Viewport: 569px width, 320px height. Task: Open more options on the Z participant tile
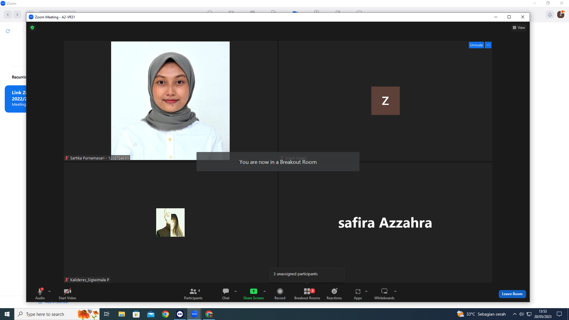point(488,45)
